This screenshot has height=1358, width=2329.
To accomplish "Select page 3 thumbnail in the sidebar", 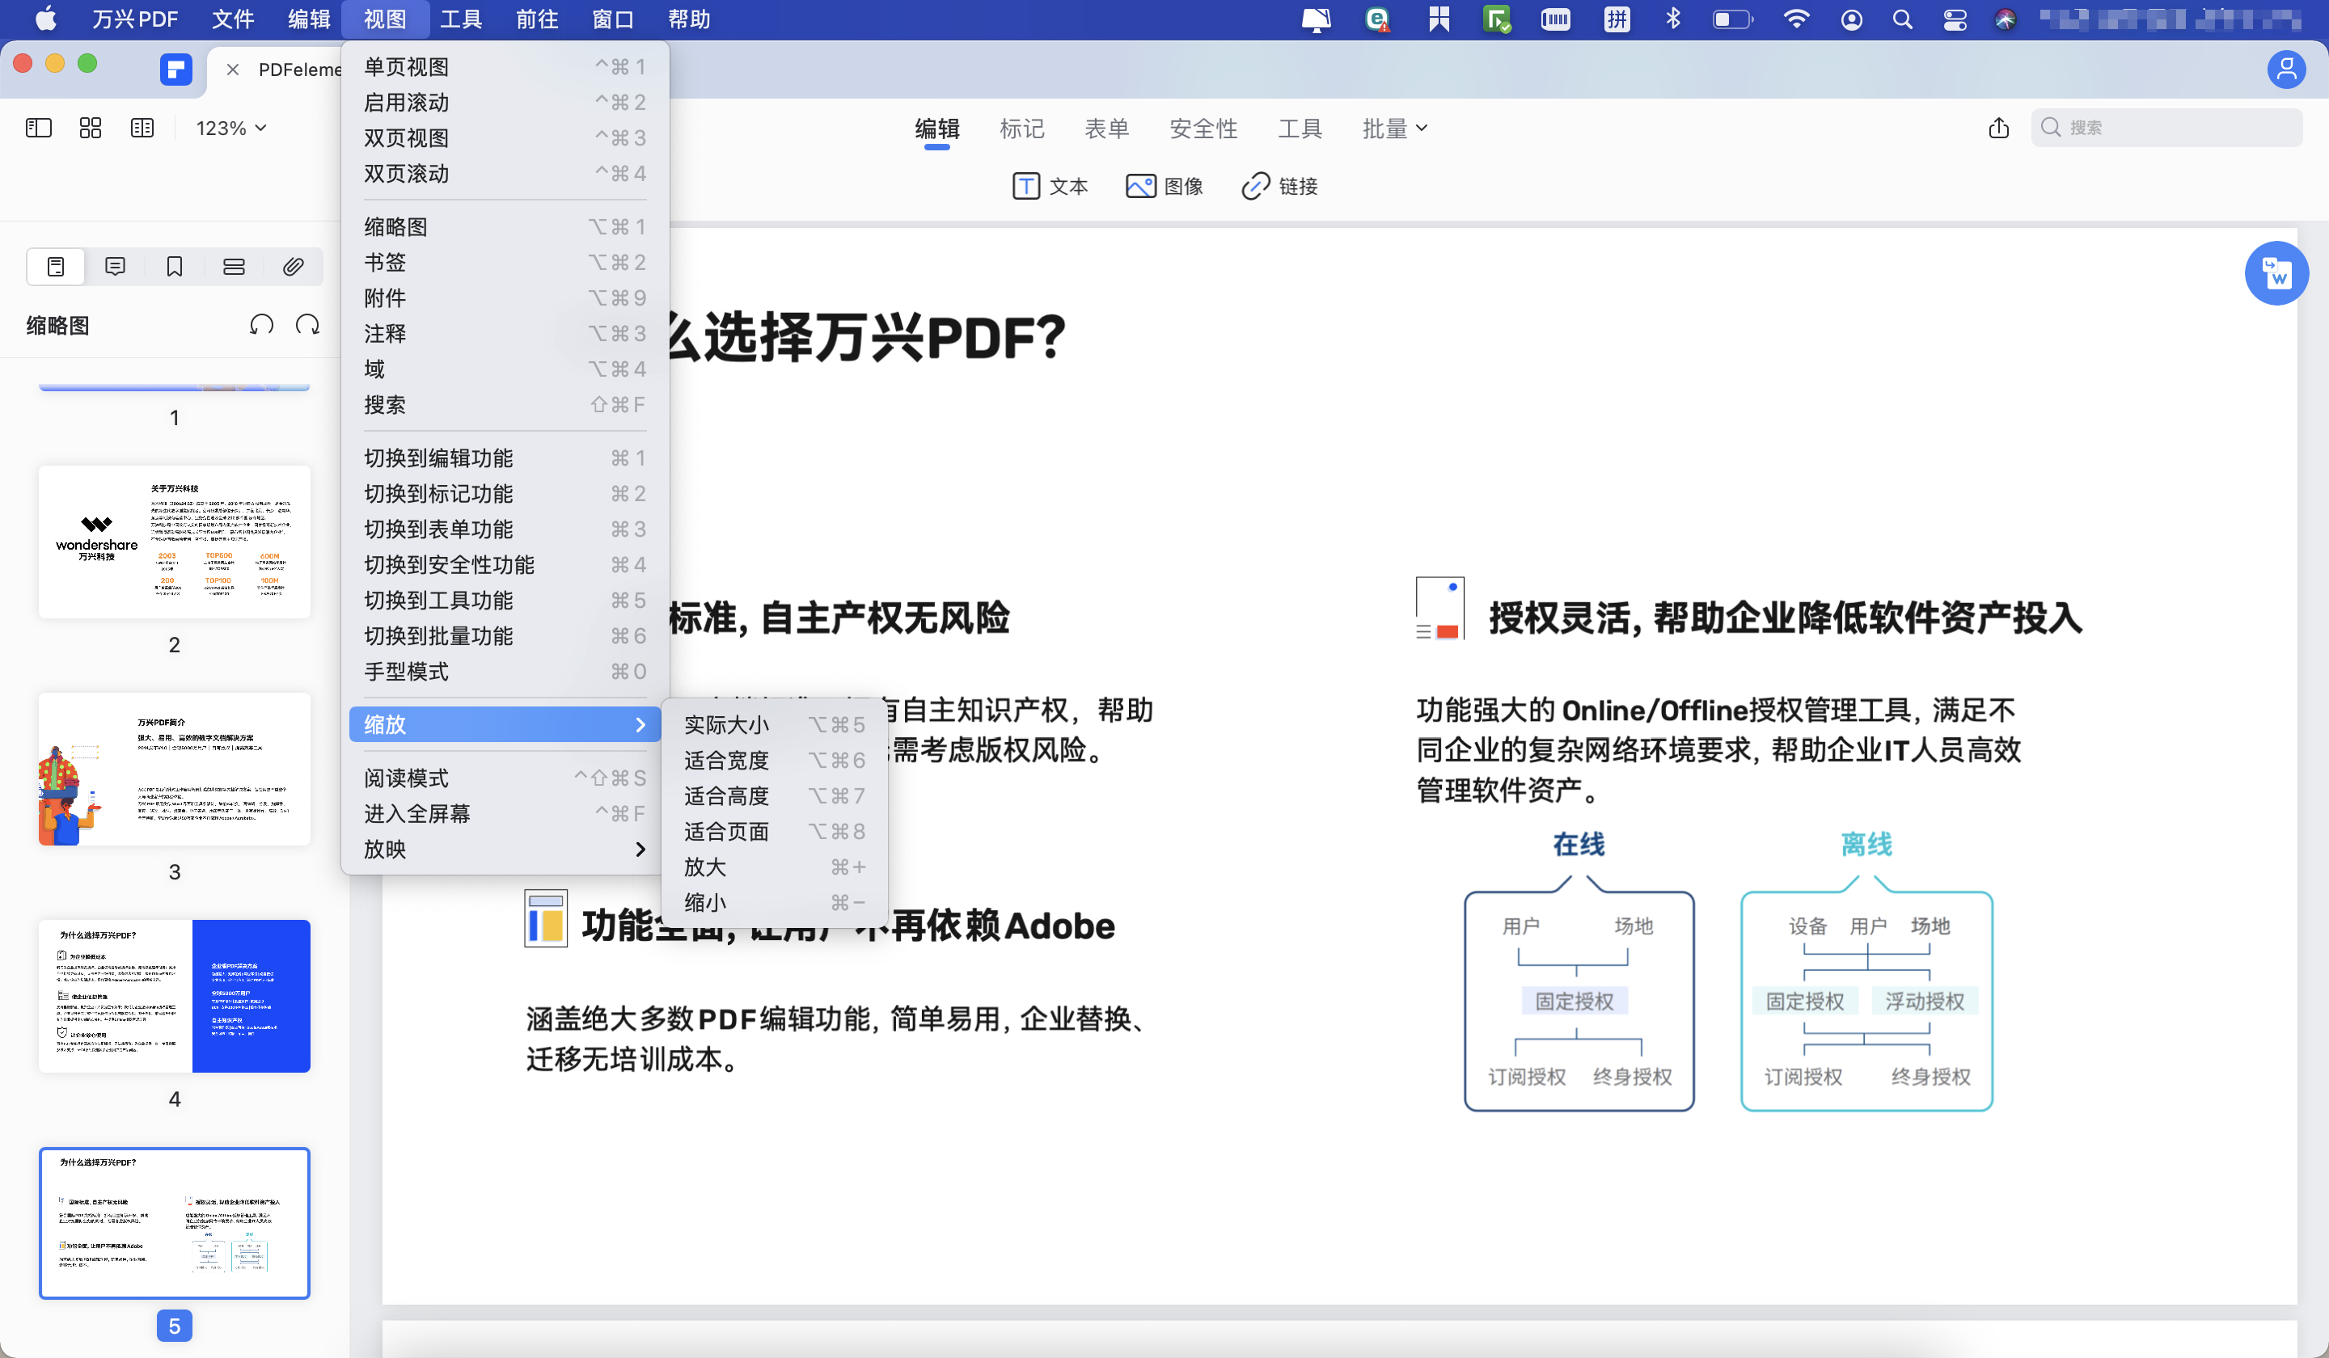I will pyautogui.click(x=174, y=769).
